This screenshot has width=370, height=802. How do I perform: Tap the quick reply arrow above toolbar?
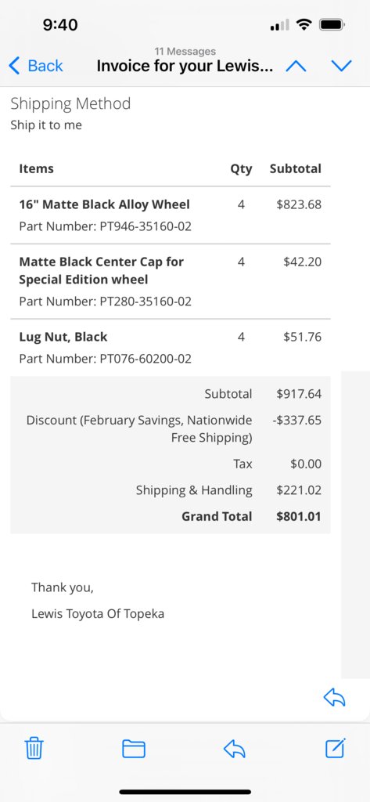click(x=335, y=697)
